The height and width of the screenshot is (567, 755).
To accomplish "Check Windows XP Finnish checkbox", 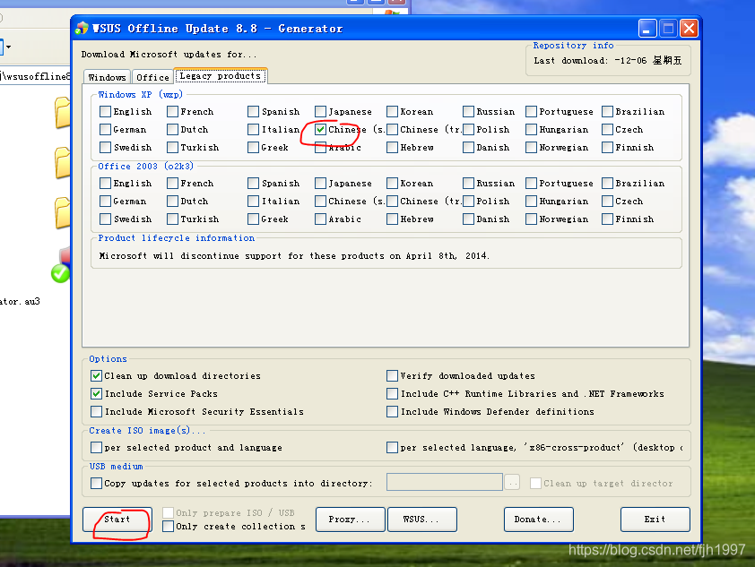I will [608, 147].
